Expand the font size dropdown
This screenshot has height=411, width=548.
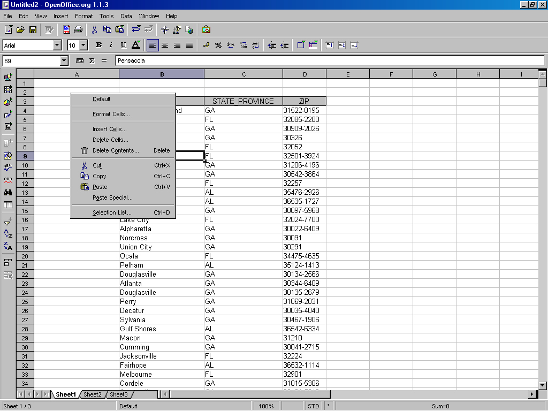click(83, 45)
